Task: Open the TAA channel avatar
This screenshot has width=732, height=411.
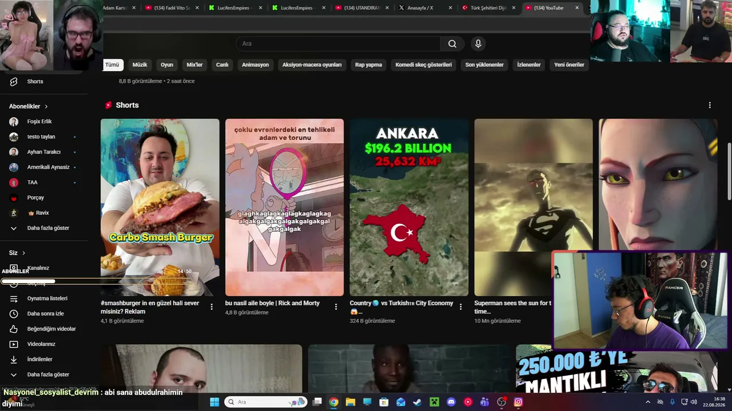Action: [14, 183]
